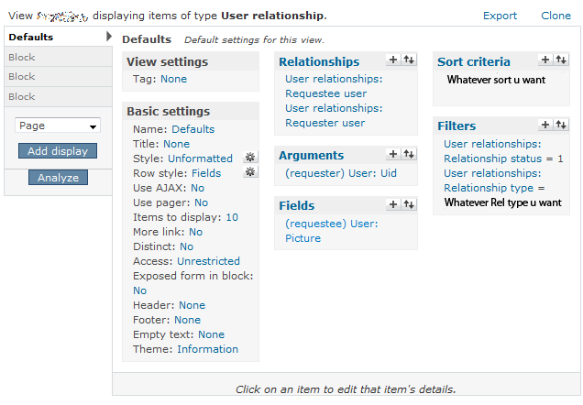
Task: Rearrange arguments using the sort arrows icon
Action: [x=409, y=154]
